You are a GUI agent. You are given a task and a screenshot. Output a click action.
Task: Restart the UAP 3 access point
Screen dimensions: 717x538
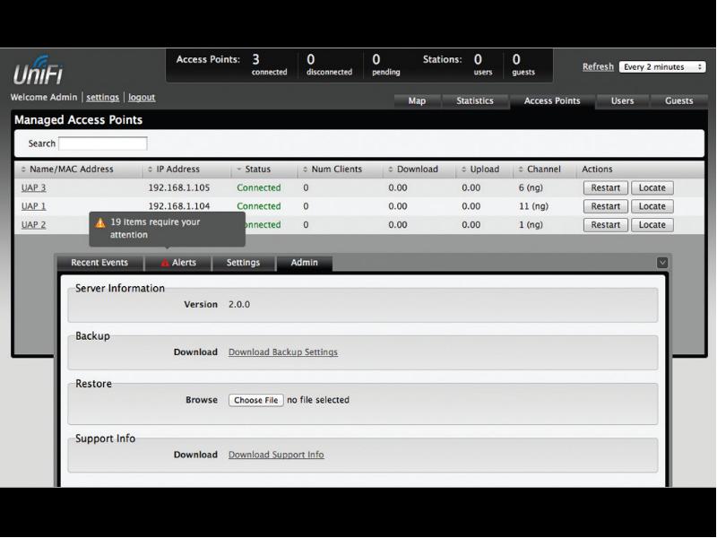click(x=606, y=187)
